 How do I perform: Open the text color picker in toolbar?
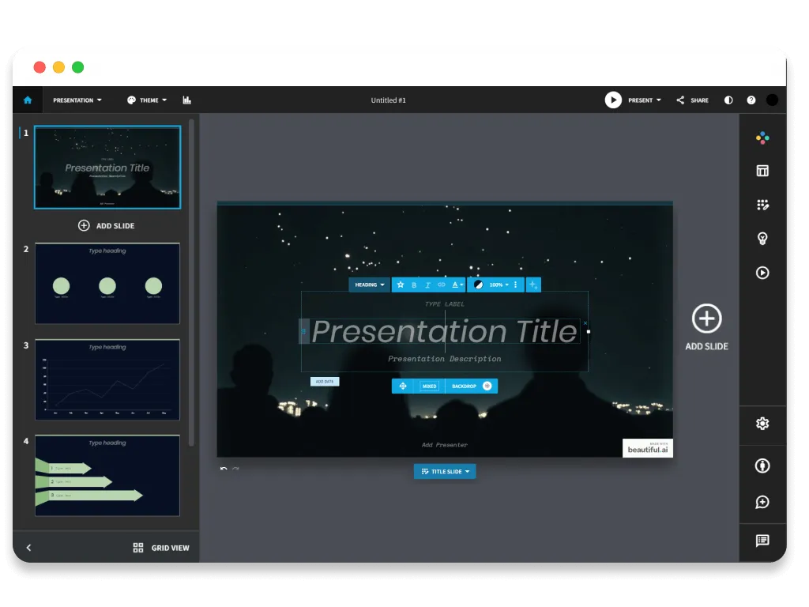[457, 285]
